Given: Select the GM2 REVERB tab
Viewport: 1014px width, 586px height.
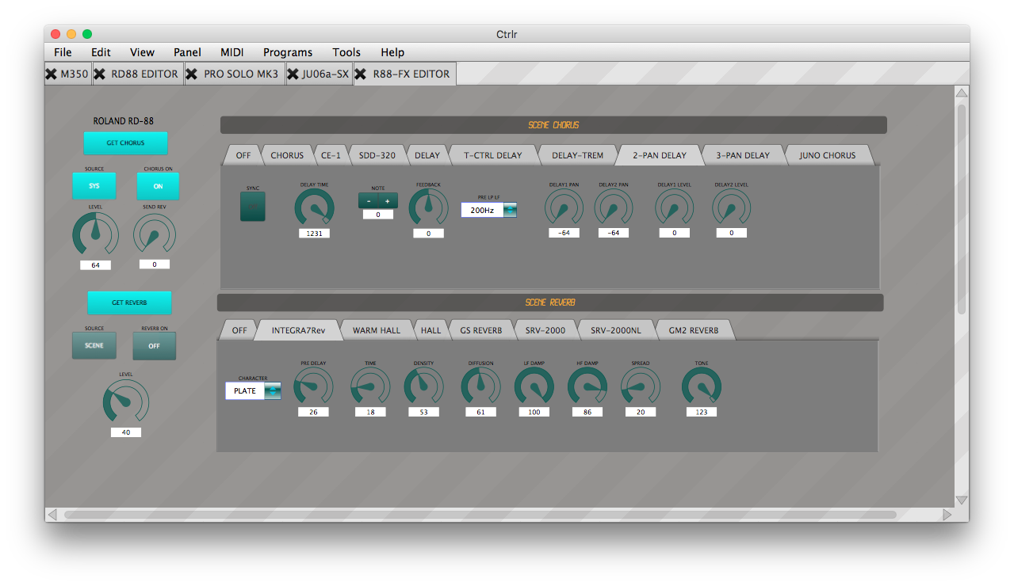Looking at the screenshot, I should [x=694, y=330].
